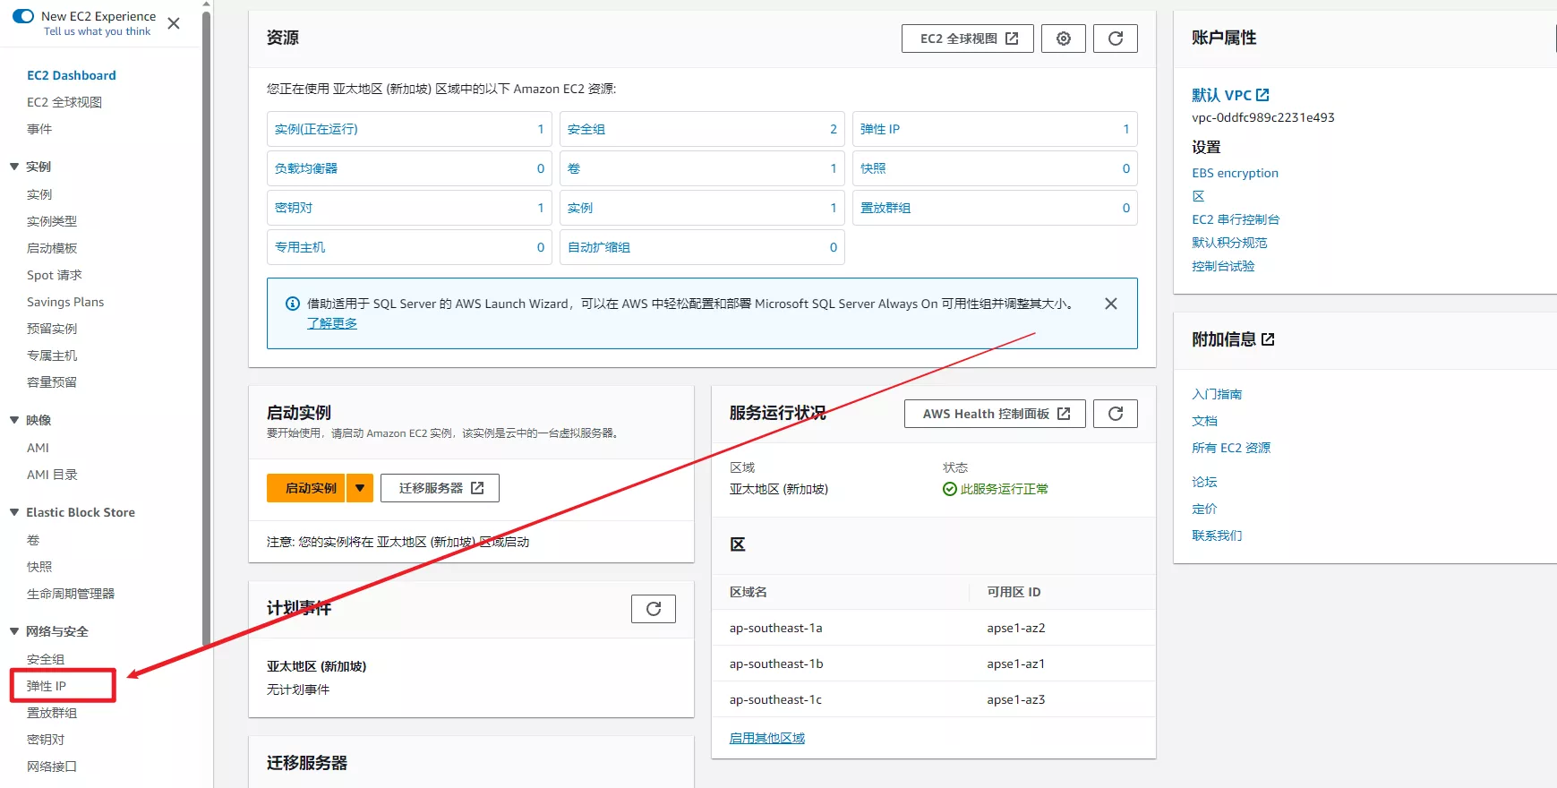Refresh the 服务运行状况 panel
The image size is (1557, 788).
click(x=1116, y=414)
